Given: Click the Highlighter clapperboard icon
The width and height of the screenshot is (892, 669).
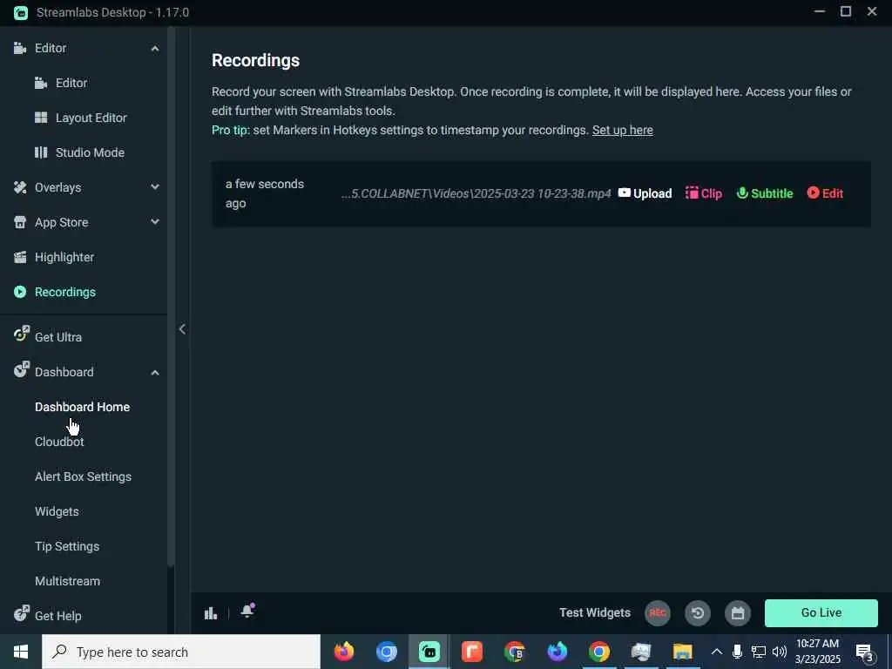Looking at the screenshot, I should point(20,257).
